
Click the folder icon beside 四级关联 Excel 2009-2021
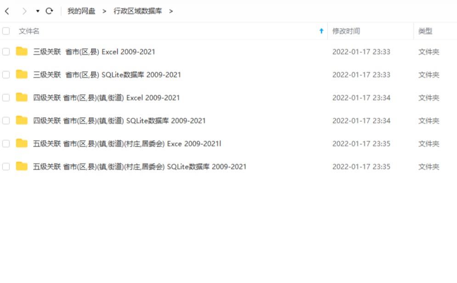(20, 97)
